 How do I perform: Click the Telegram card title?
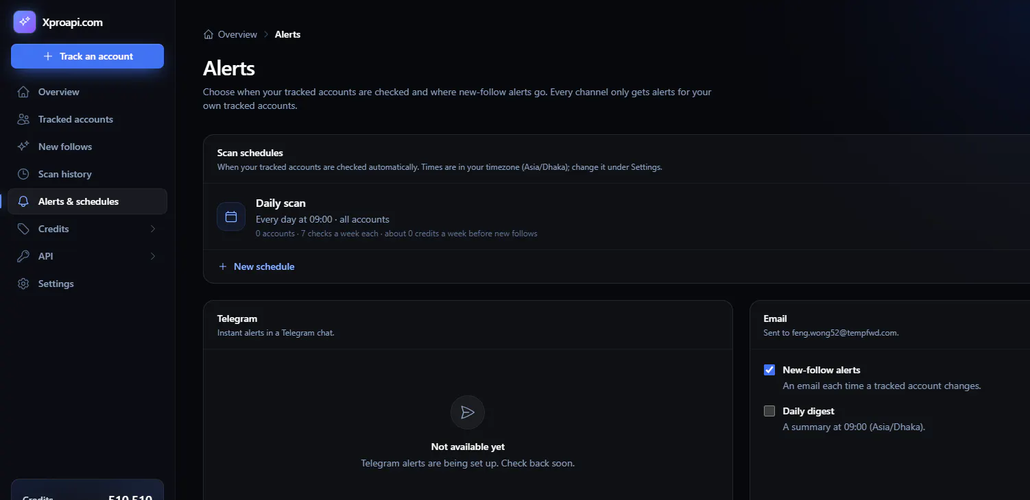click(x=237, y=318)
